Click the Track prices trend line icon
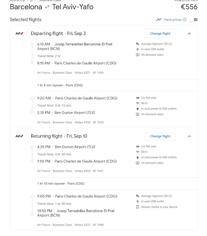This screenshot has height=236, width=207. 159,20
